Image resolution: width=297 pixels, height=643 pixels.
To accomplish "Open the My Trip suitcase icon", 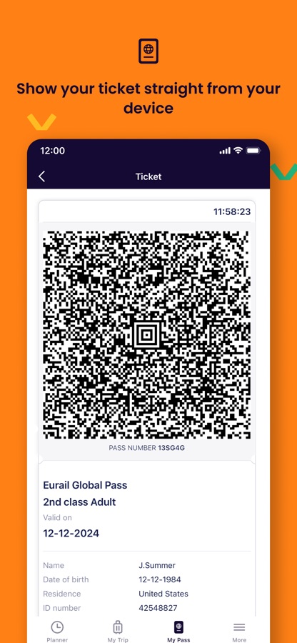I will pos(118,627).
